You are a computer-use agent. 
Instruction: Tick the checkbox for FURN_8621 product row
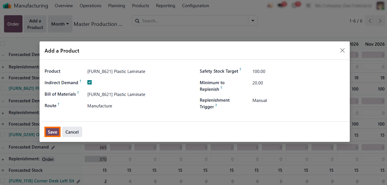pyautogui.click(x=3, y=88)
